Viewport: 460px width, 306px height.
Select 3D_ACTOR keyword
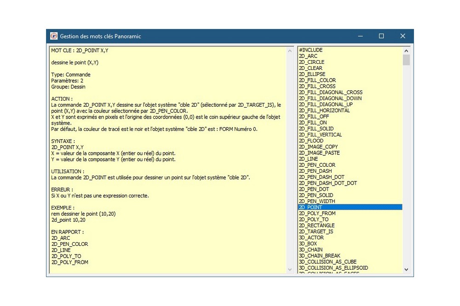[350, 238]
